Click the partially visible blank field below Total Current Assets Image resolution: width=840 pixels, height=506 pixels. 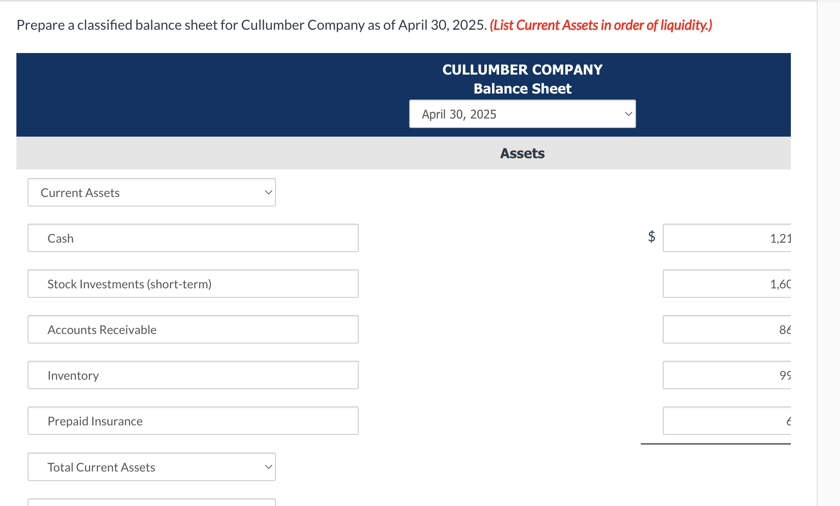tap(151, 502)
